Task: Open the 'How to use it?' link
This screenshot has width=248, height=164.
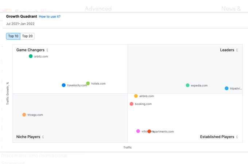Action: click(x=50, y=17)
